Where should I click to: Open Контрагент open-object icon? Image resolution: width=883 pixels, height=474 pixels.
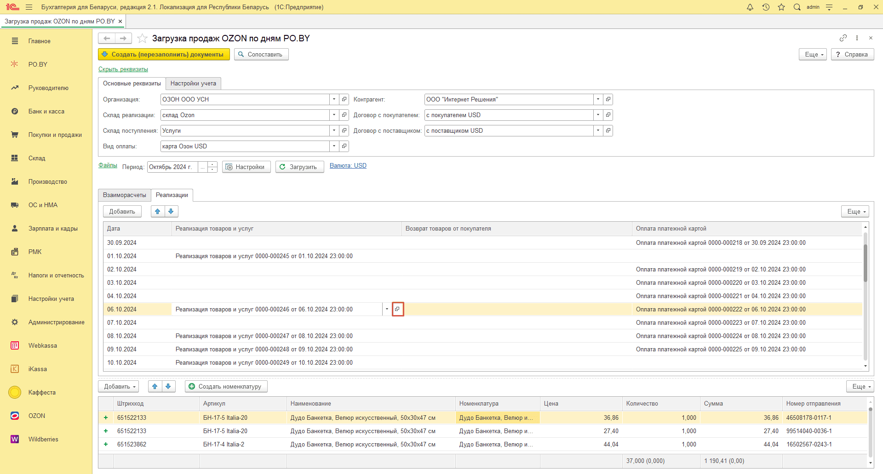608,99
